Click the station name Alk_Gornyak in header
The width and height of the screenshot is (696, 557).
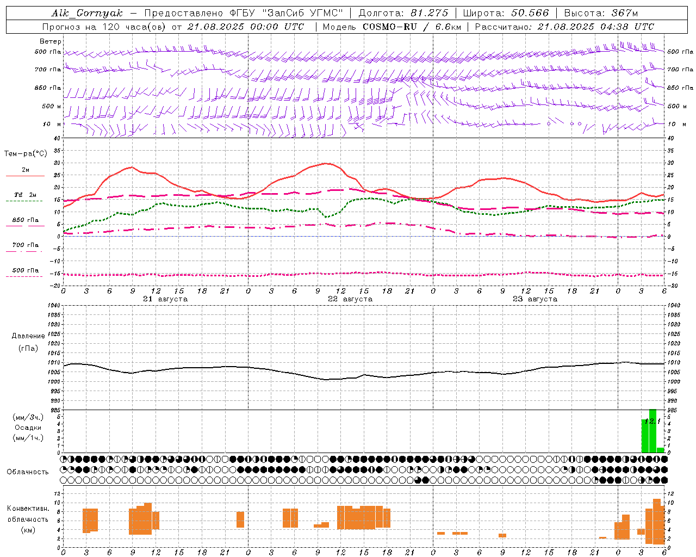[87, 13]
